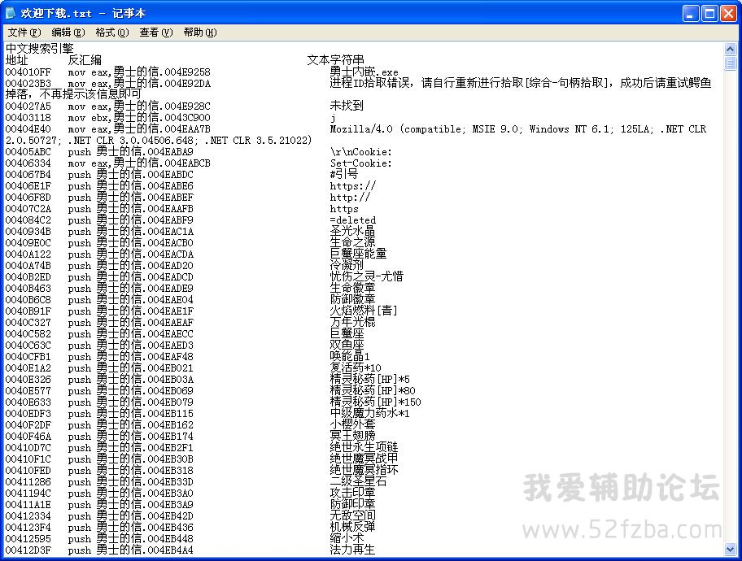
Task: Click the string 精灵秘药[HP]*150
Action: point(375,402)
